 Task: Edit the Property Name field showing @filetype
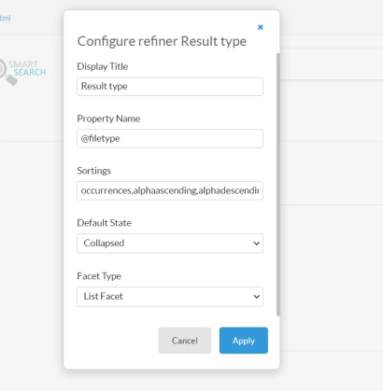[x=170, y=139]
